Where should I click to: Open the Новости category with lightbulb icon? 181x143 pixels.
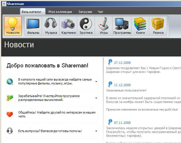point(13,26)
